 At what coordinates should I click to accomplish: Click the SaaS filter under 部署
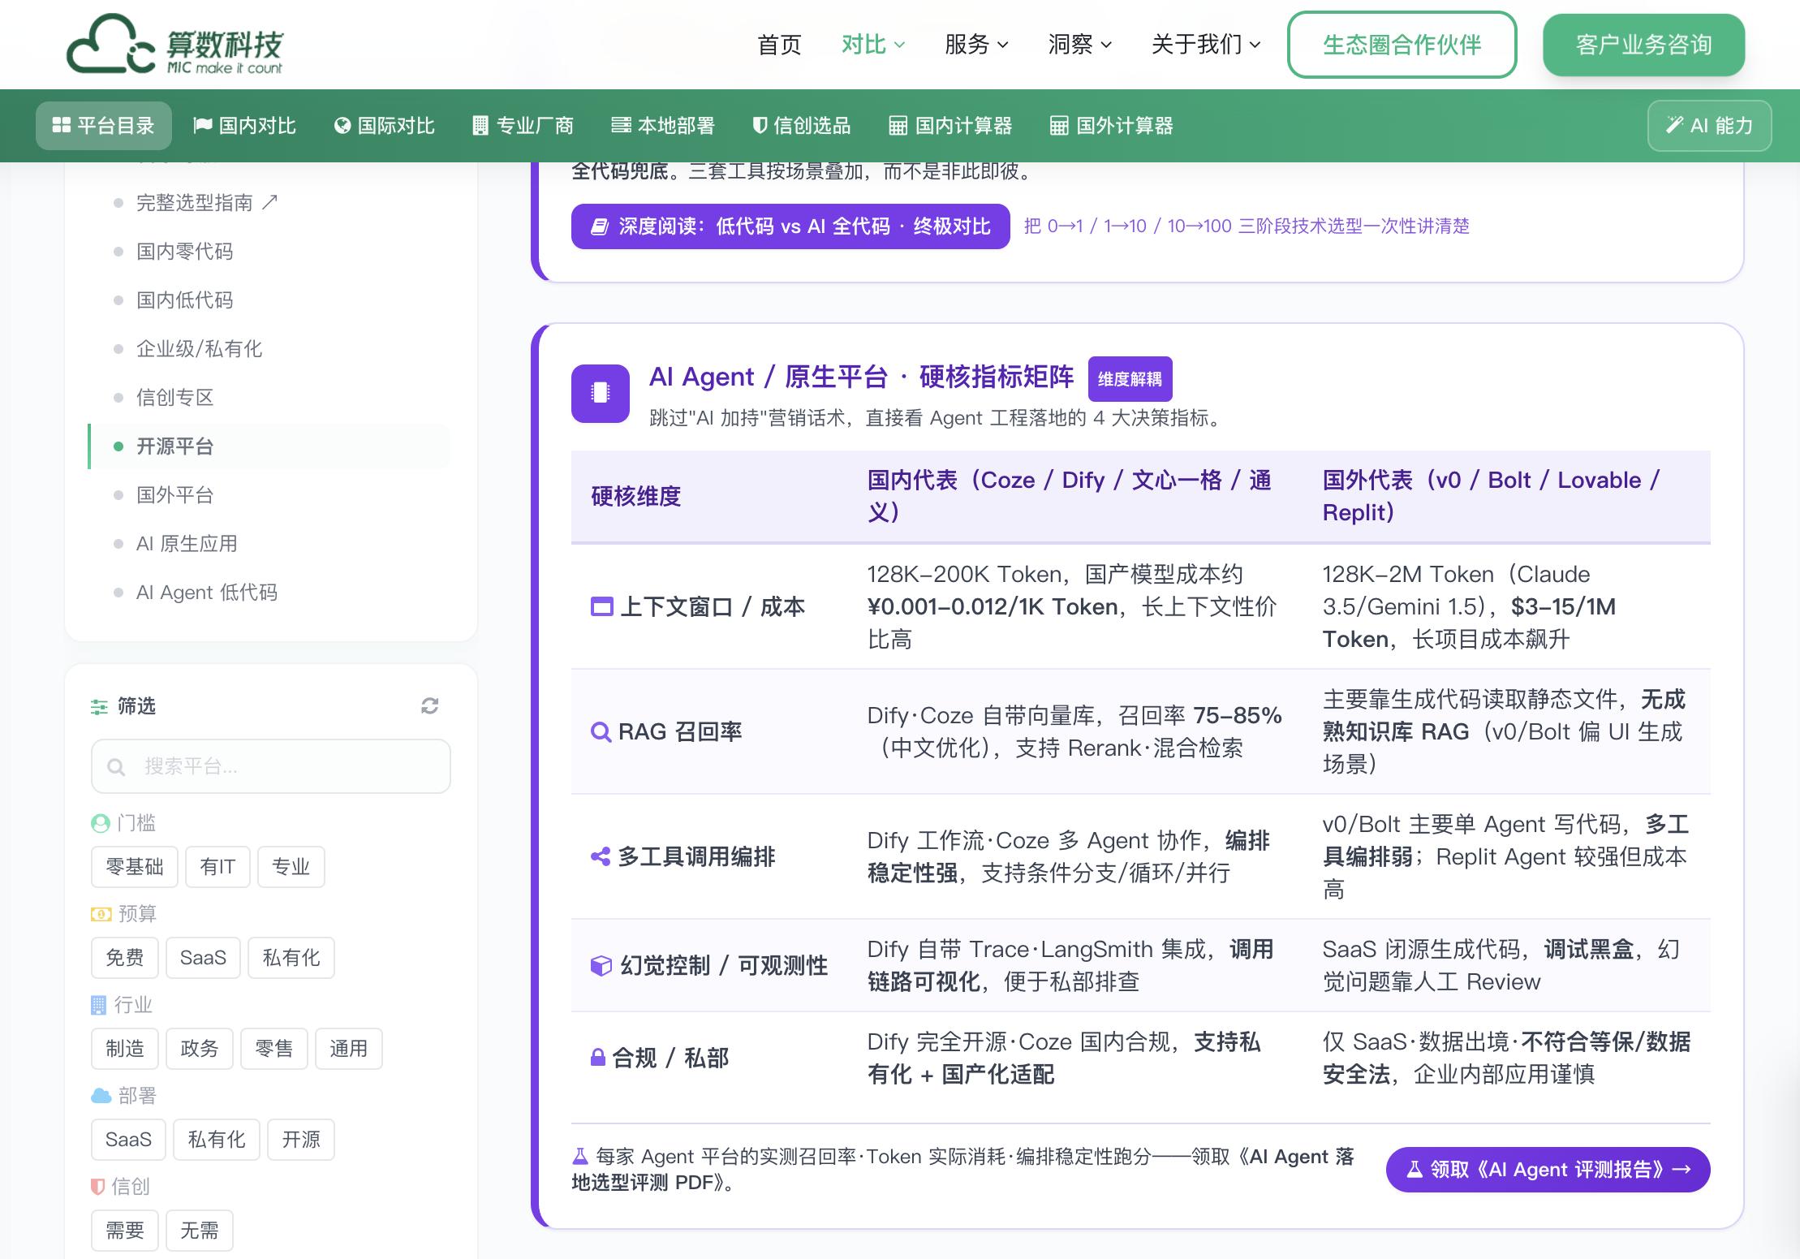(128, 1140)
